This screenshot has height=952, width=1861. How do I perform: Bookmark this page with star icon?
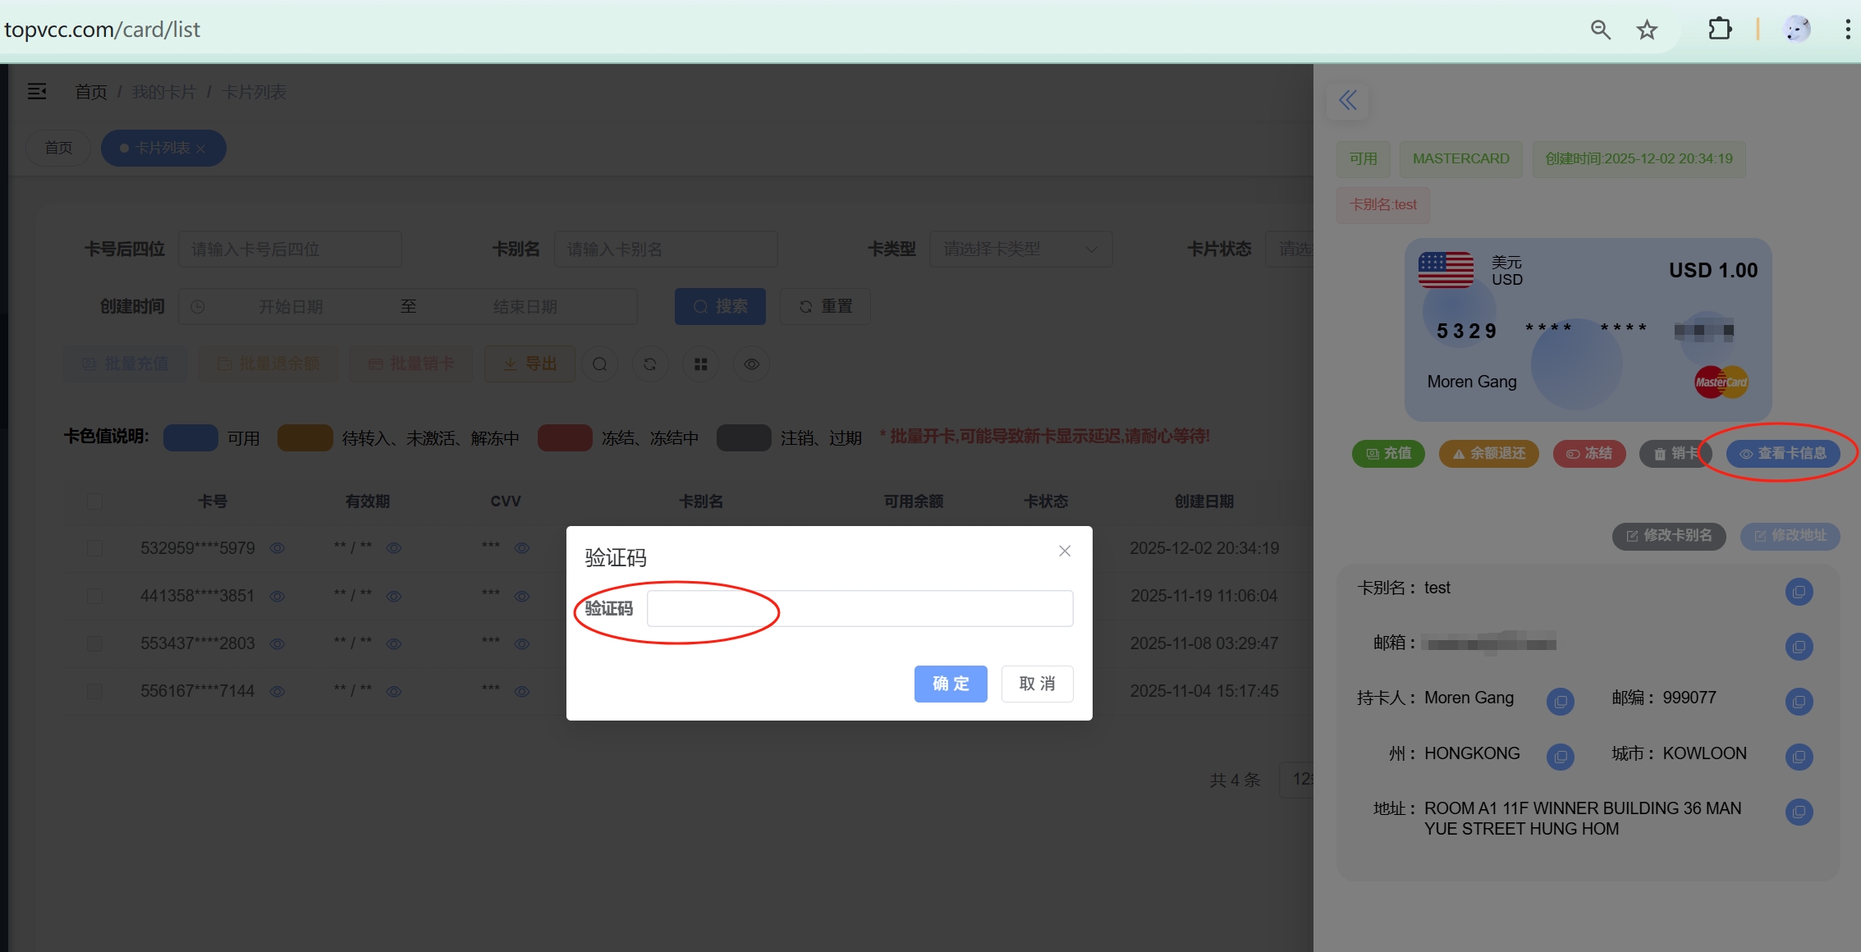(x=1647, y=30)
